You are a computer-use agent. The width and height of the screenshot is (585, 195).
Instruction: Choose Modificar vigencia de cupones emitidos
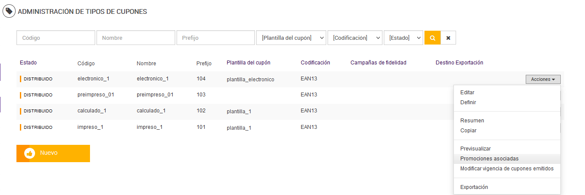[x=507, y=169]
